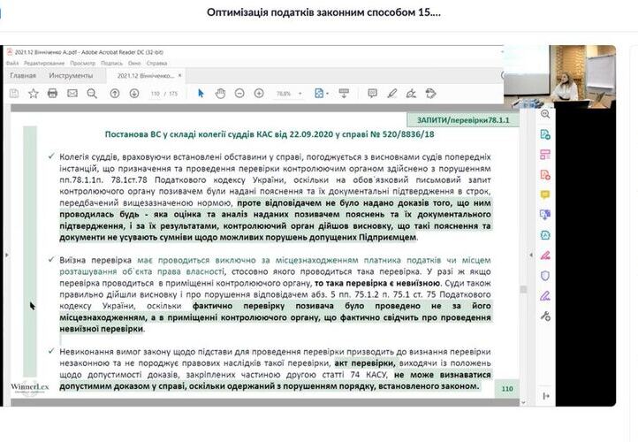Image resolution: width=638 pixels, height=442 pixels.
Task: Expand left navigation pane triangle
Action: tap(6, 255)
